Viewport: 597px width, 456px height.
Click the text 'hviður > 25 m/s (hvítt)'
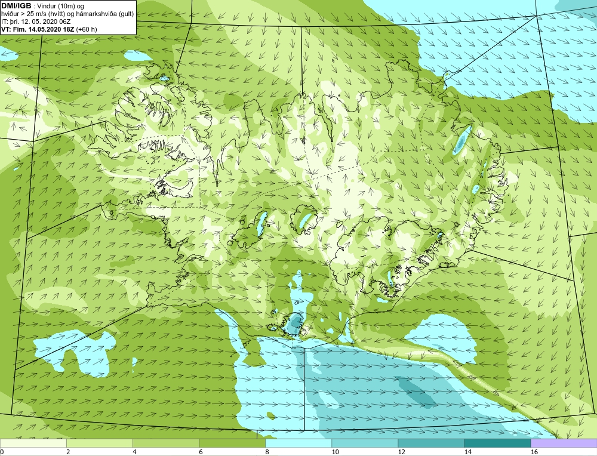pos(33,14)
